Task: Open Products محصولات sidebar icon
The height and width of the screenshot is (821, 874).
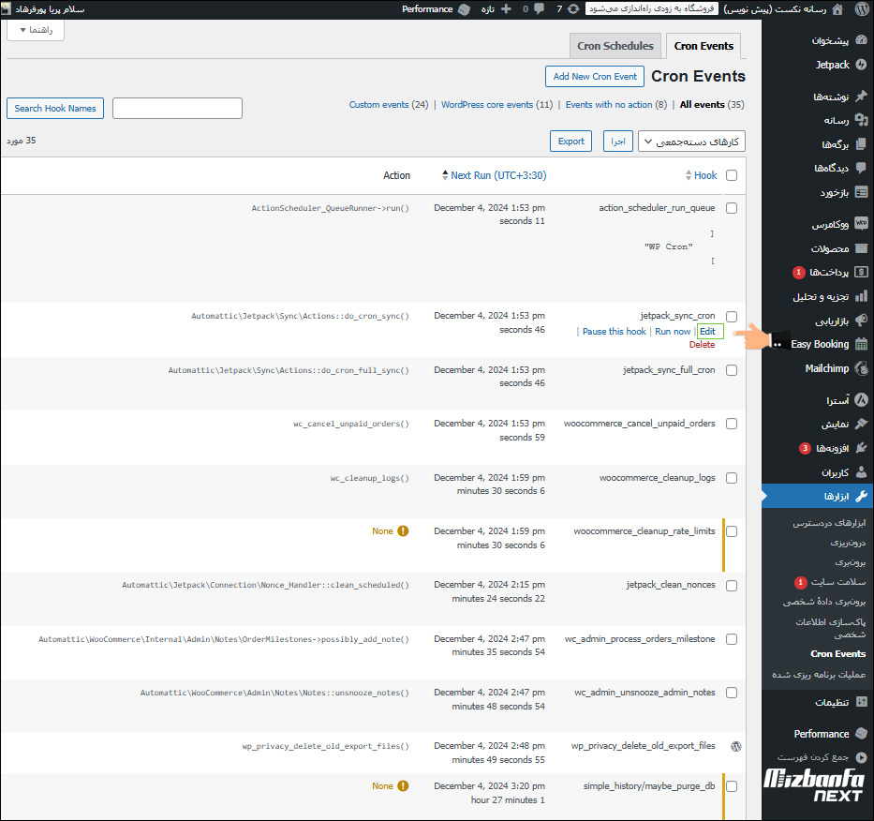Action: coord(861,248)
